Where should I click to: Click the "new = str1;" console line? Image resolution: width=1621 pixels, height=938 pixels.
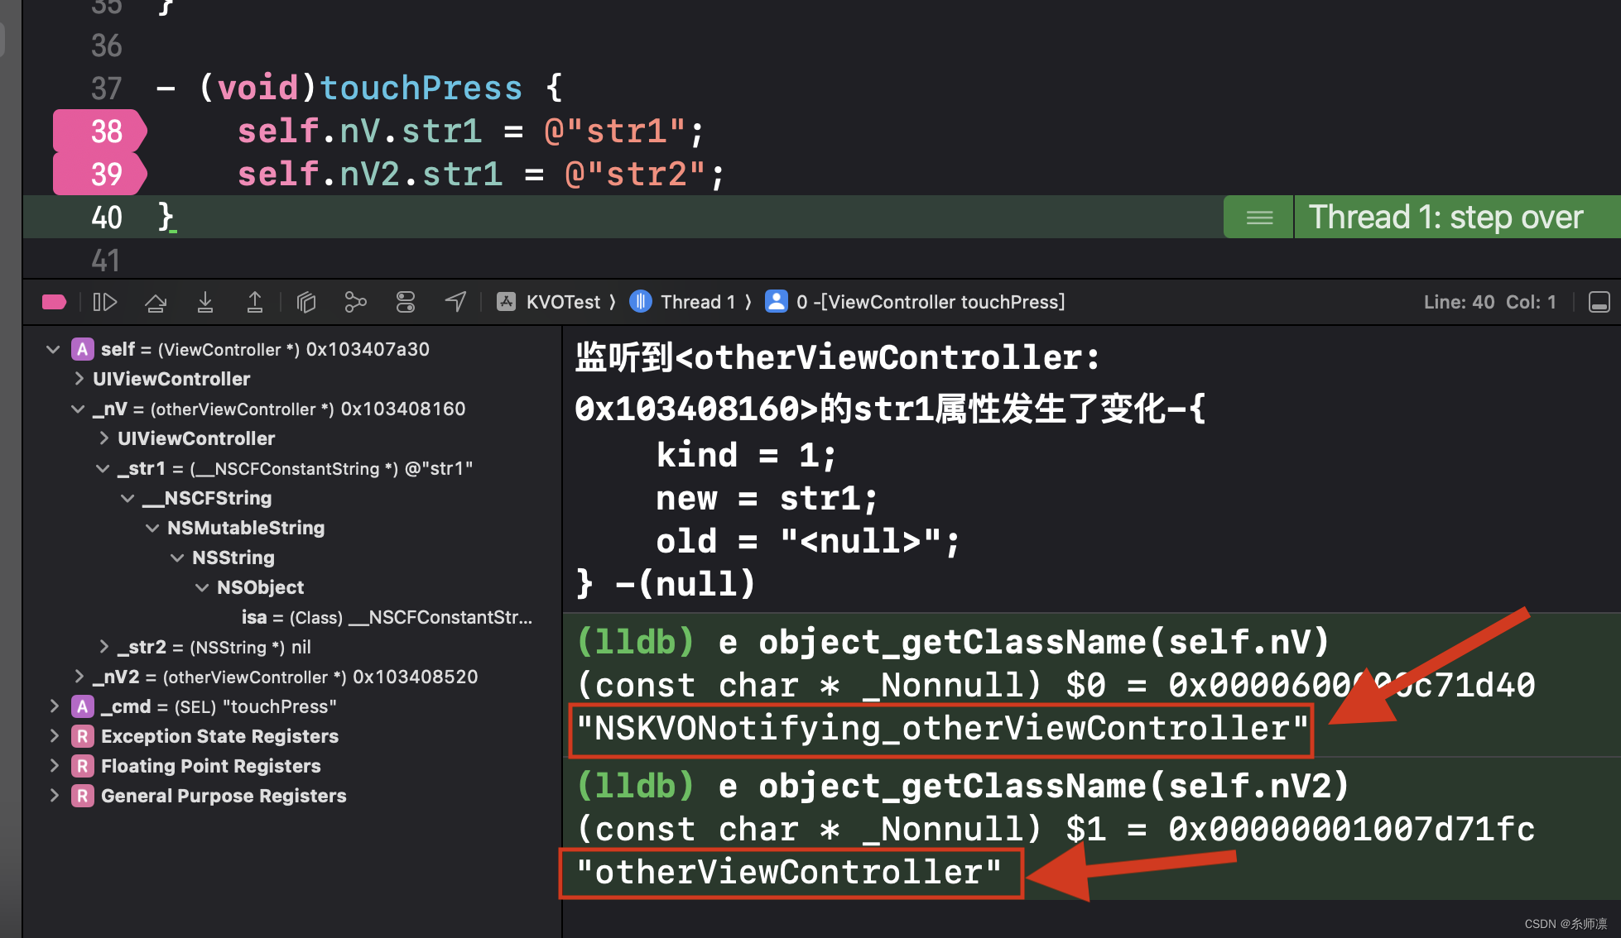[x=767, y=499]
